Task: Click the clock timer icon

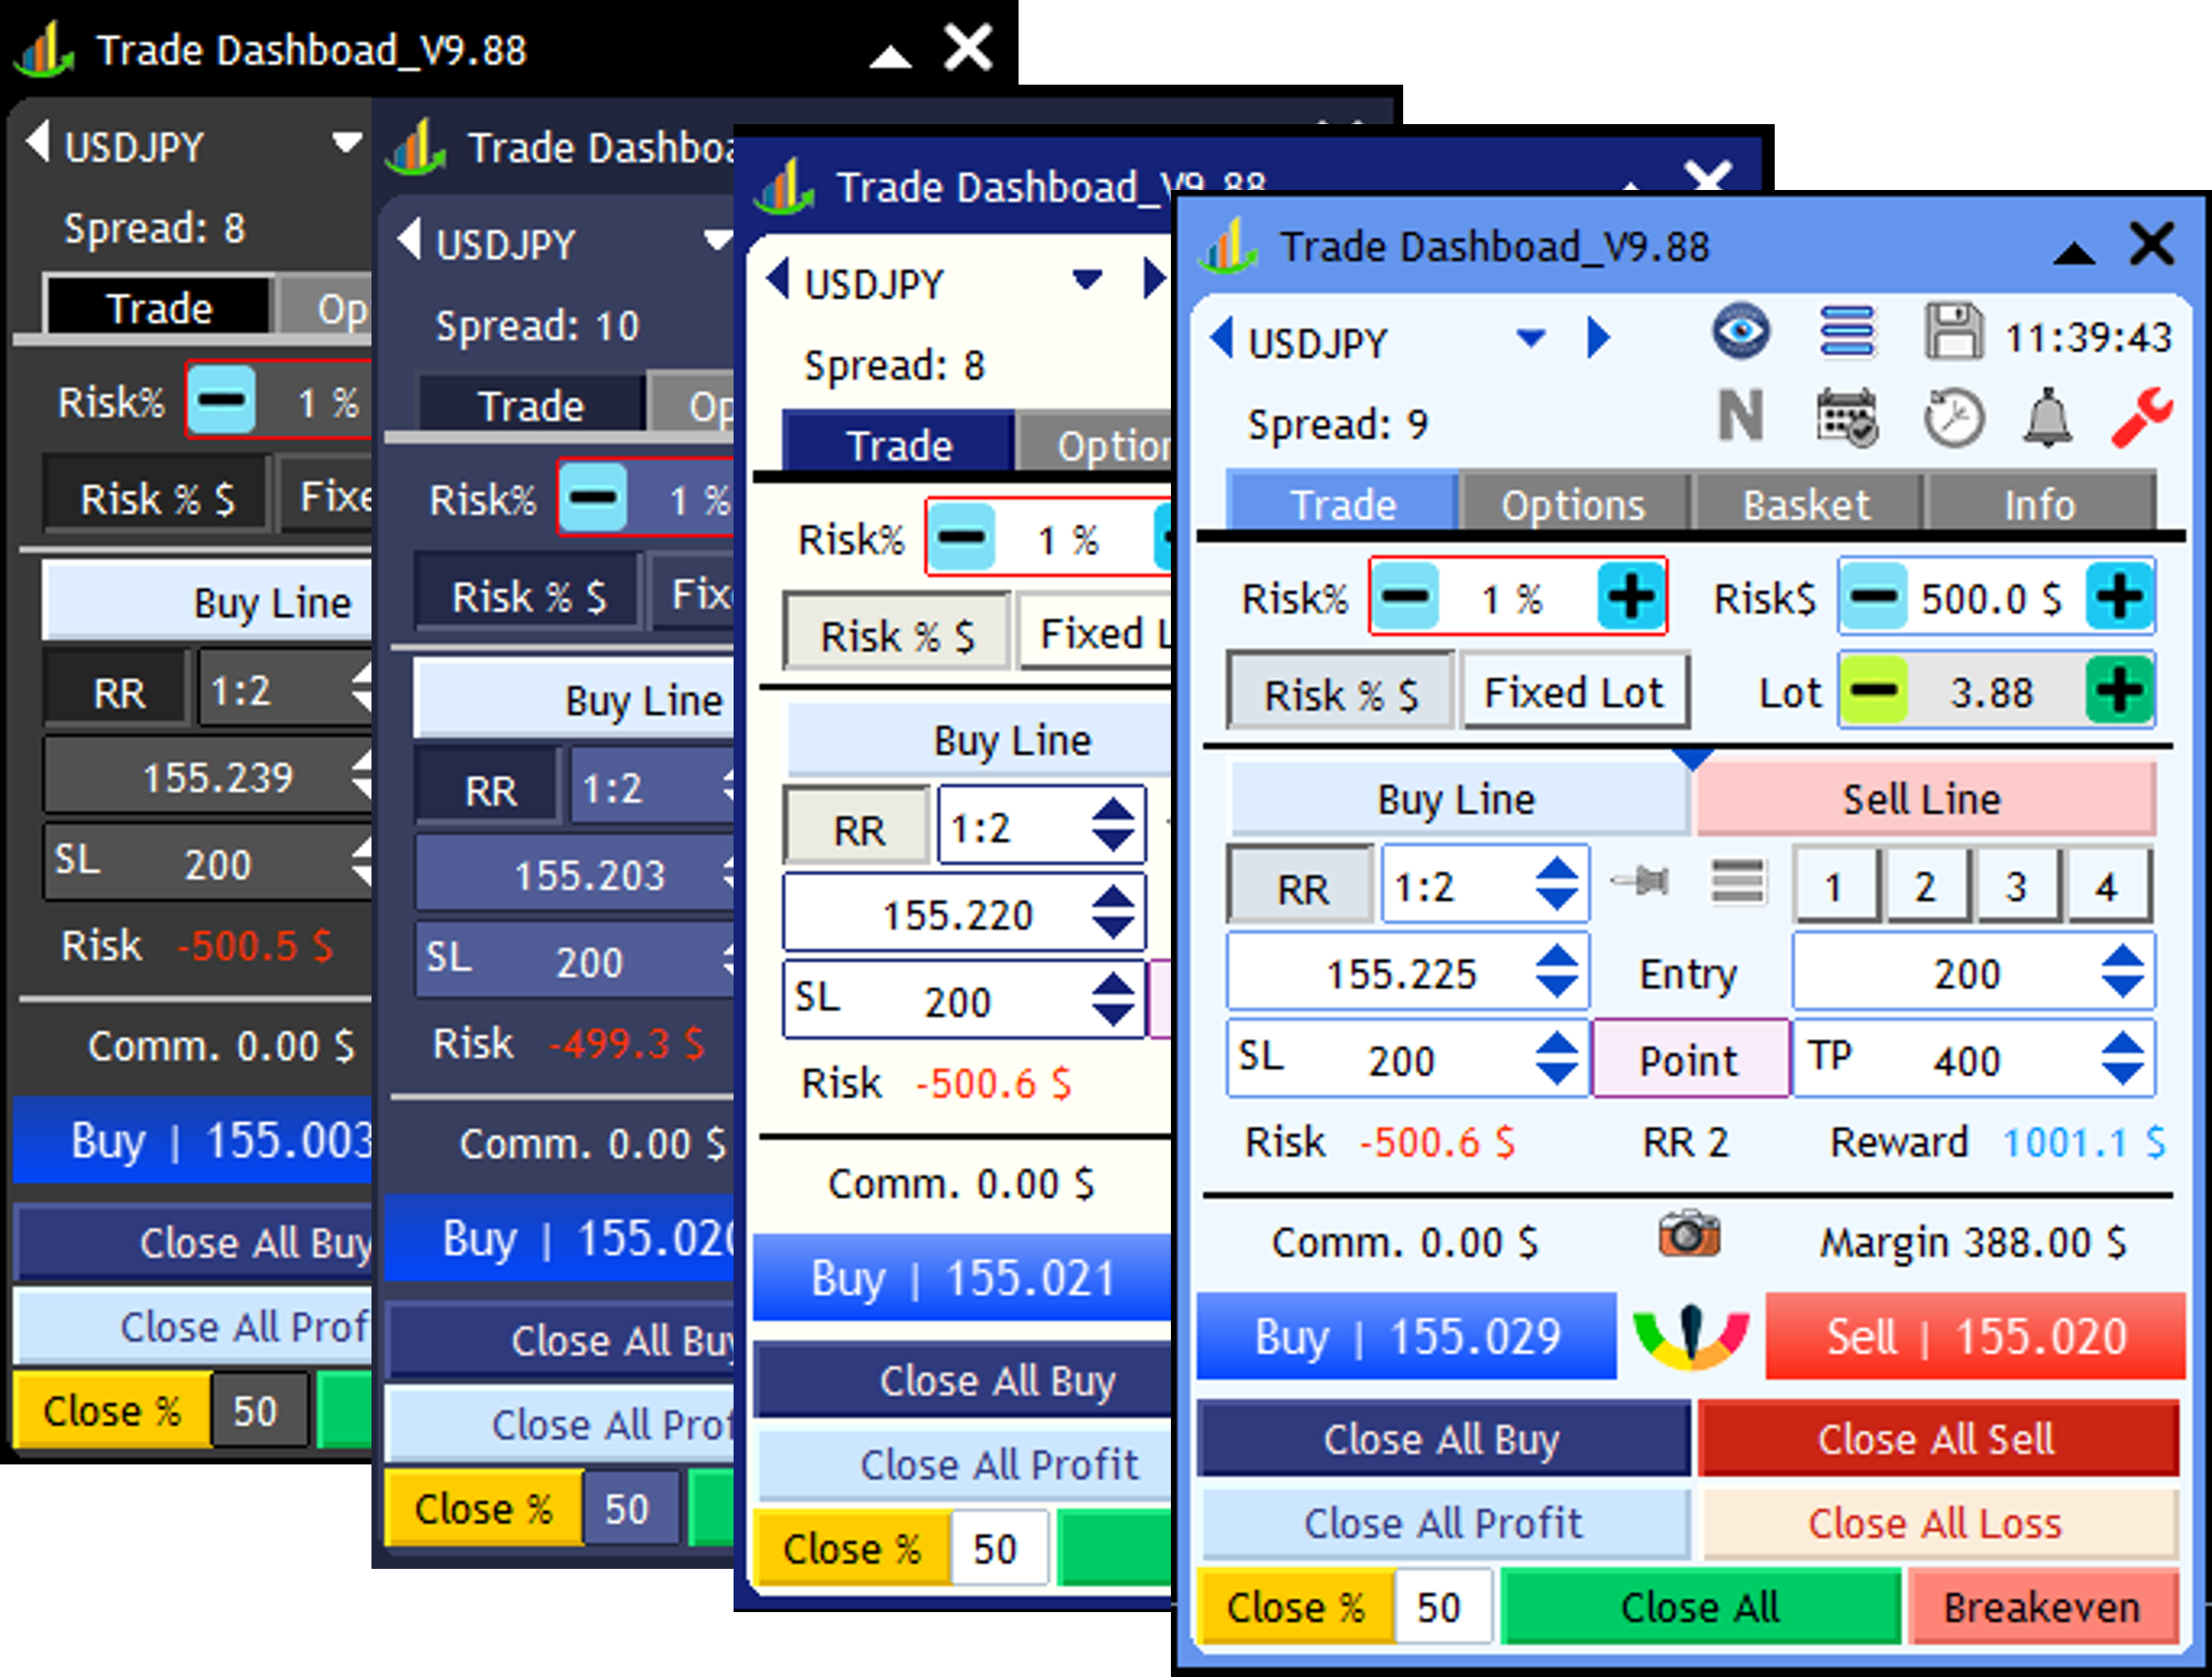Action: 1953,418
